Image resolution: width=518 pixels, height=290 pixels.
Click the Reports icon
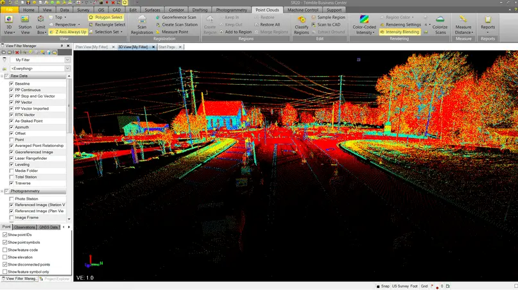488,24
